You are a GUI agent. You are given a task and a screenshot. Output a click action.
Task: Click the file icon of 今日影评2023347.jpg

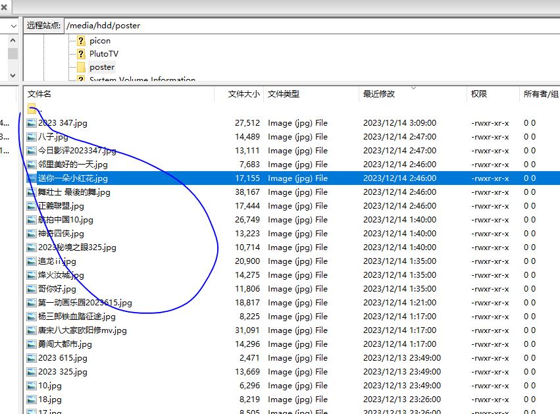(x=32, y=151)
